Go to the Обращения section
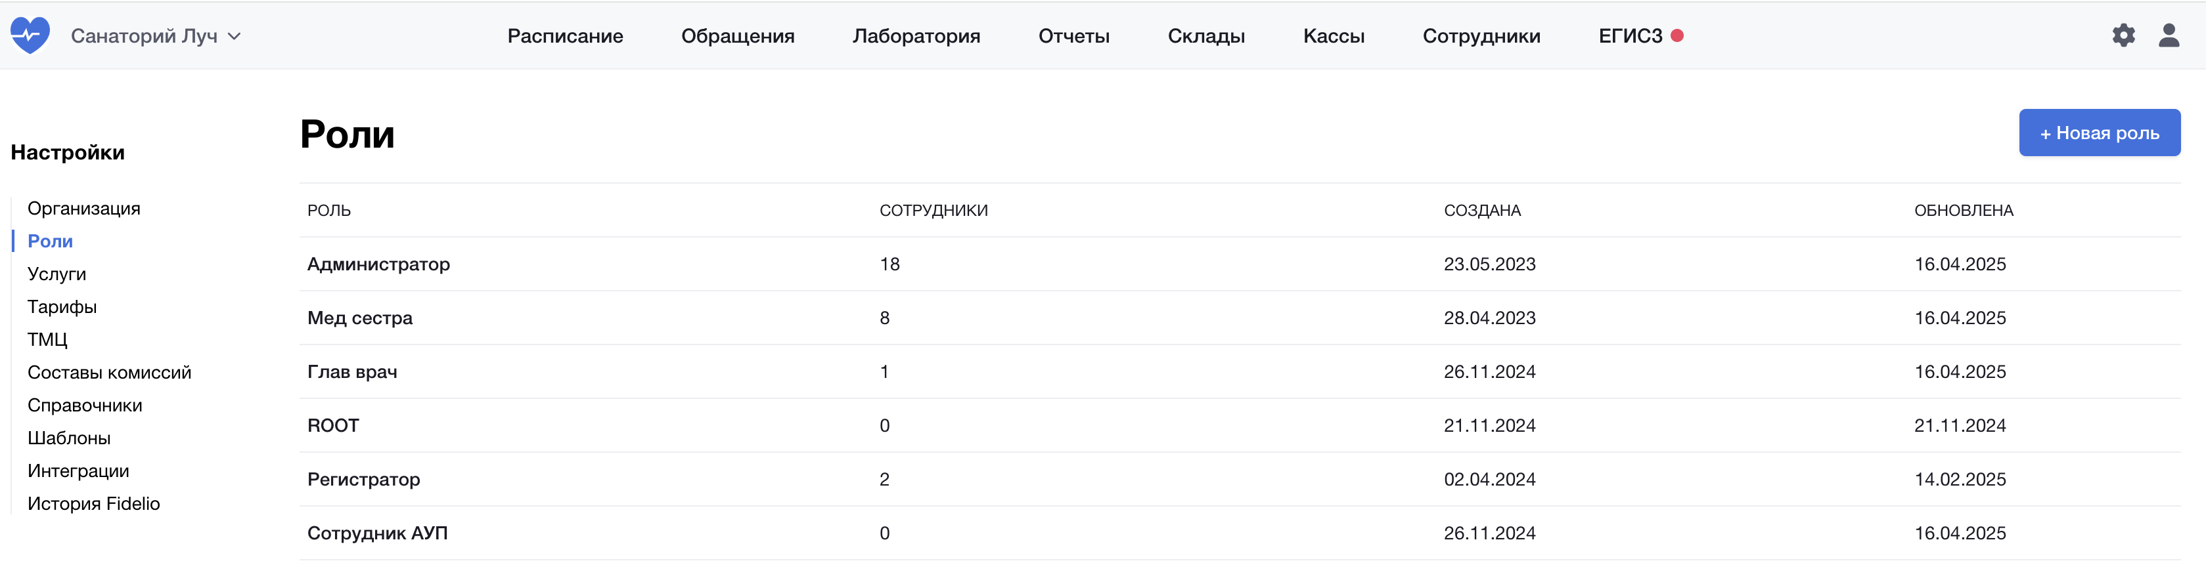 737,36
